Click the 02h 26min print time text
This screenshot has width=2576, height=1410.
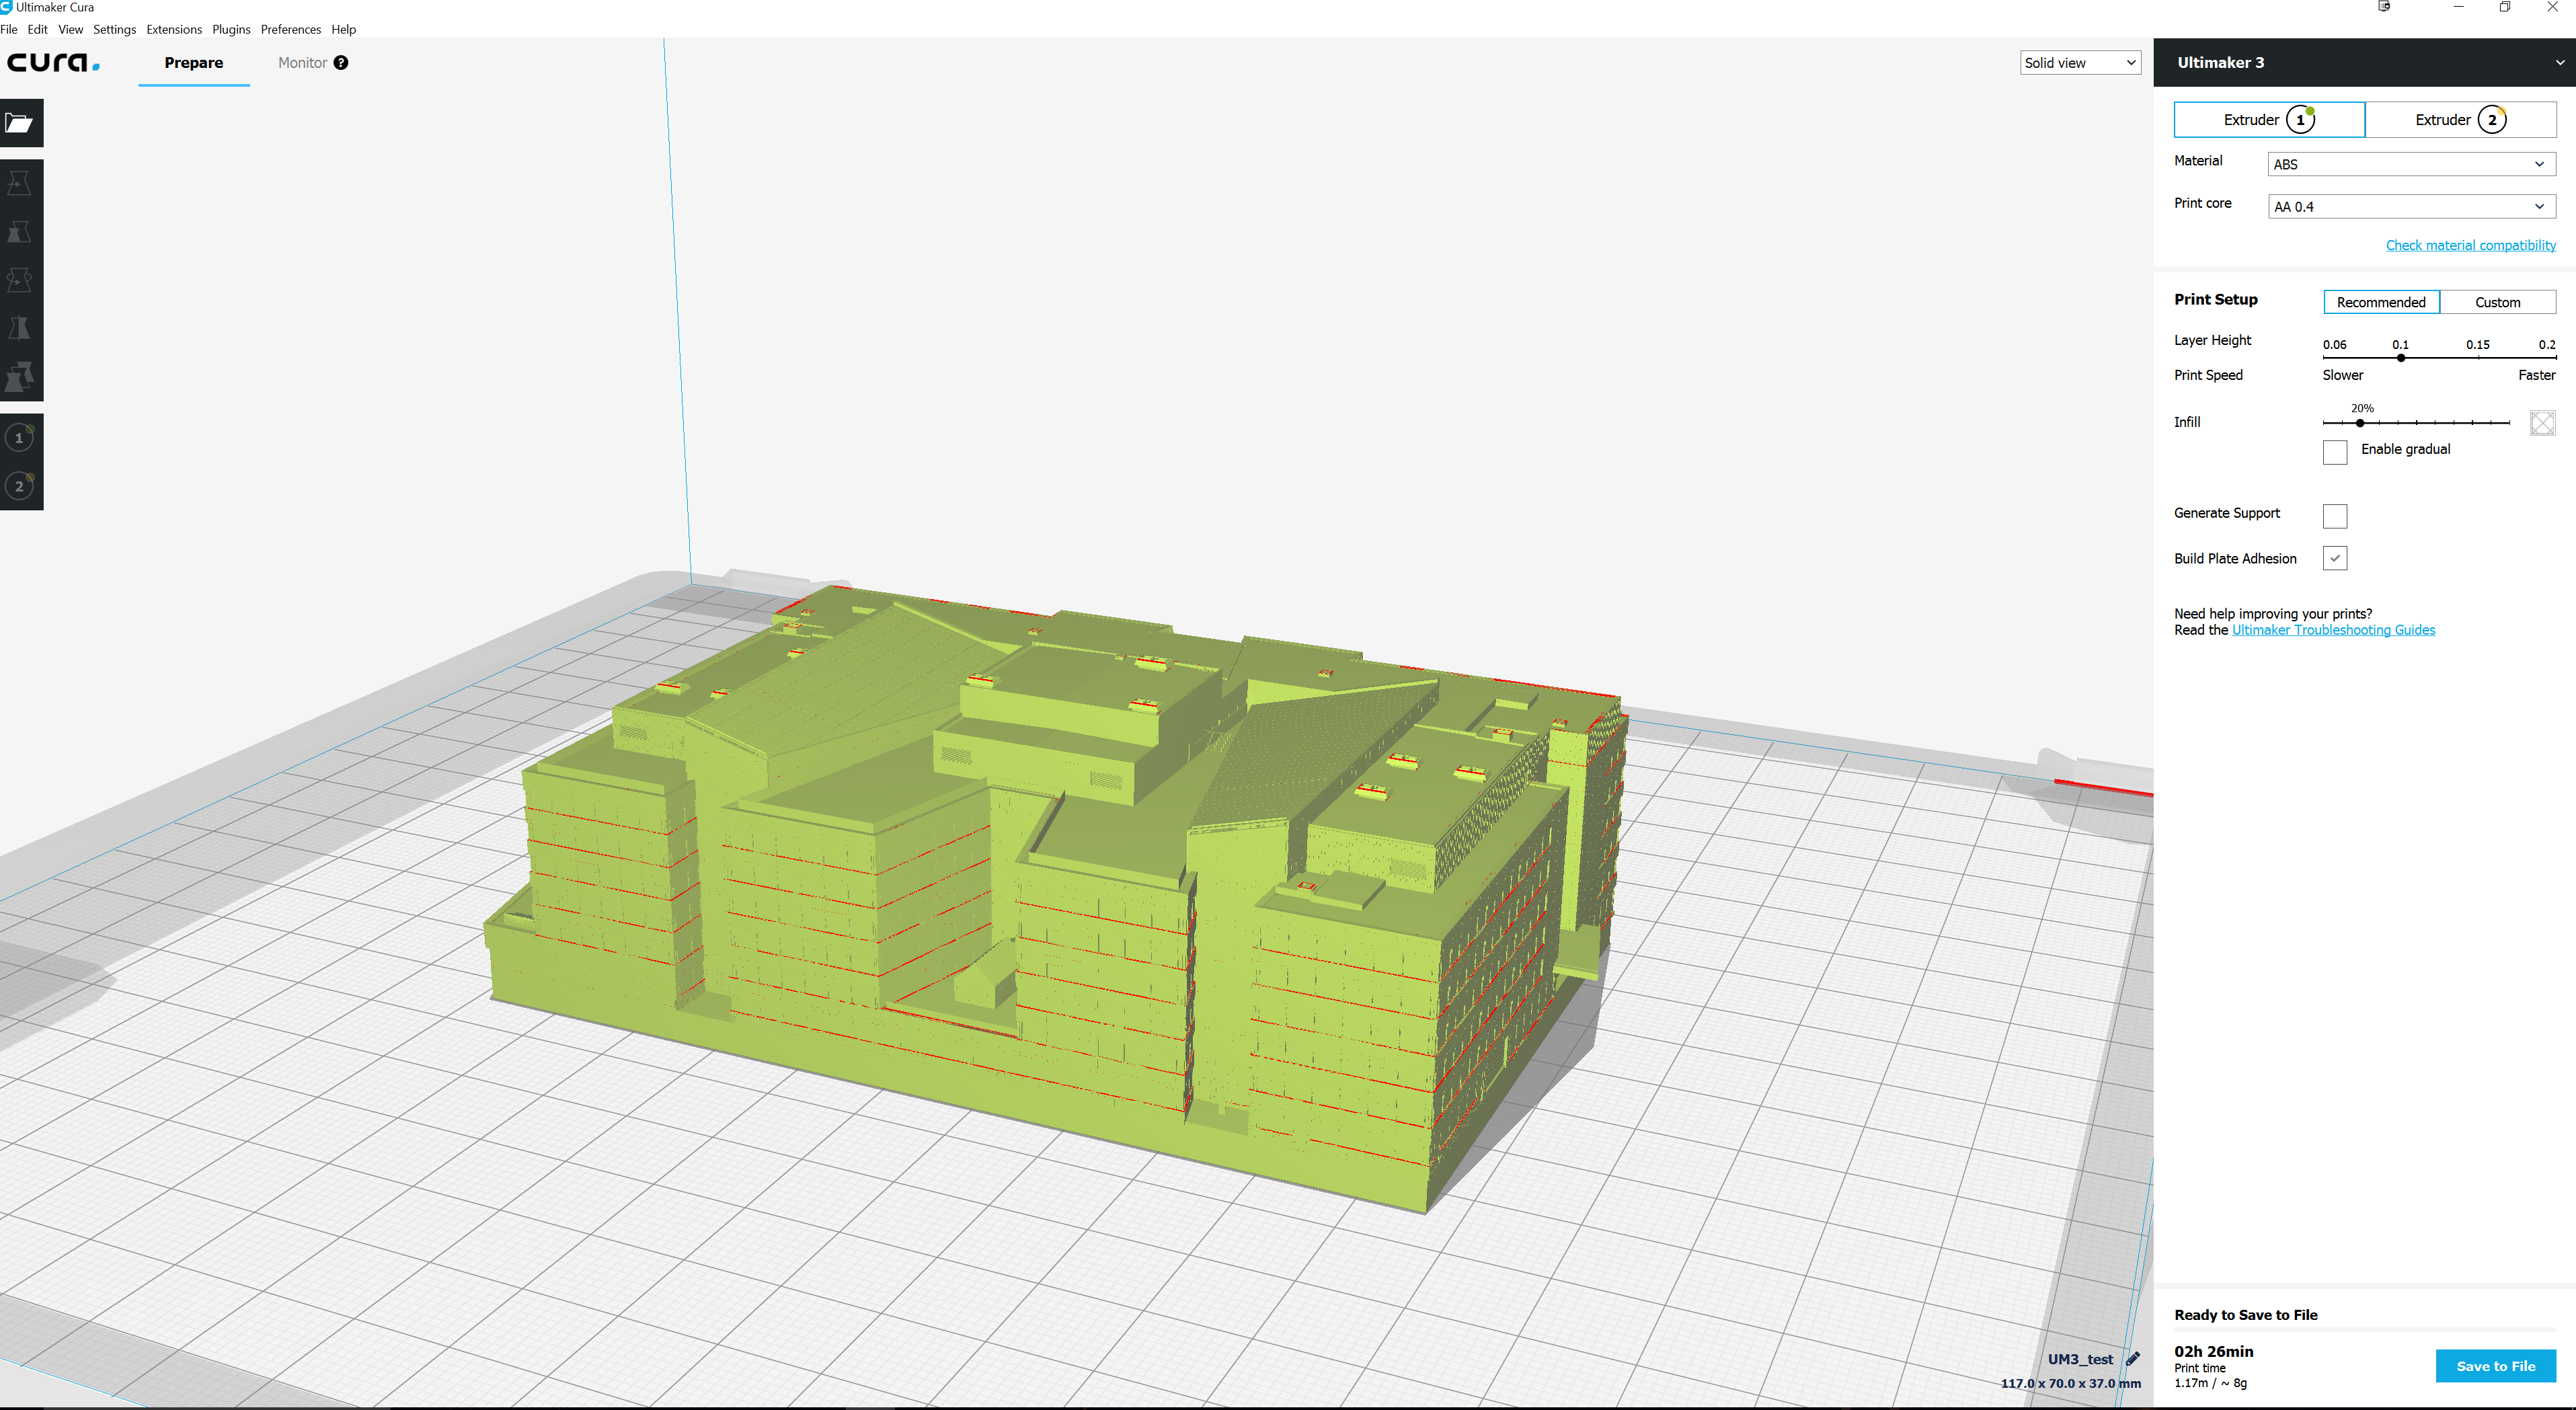[2213, 1351]
